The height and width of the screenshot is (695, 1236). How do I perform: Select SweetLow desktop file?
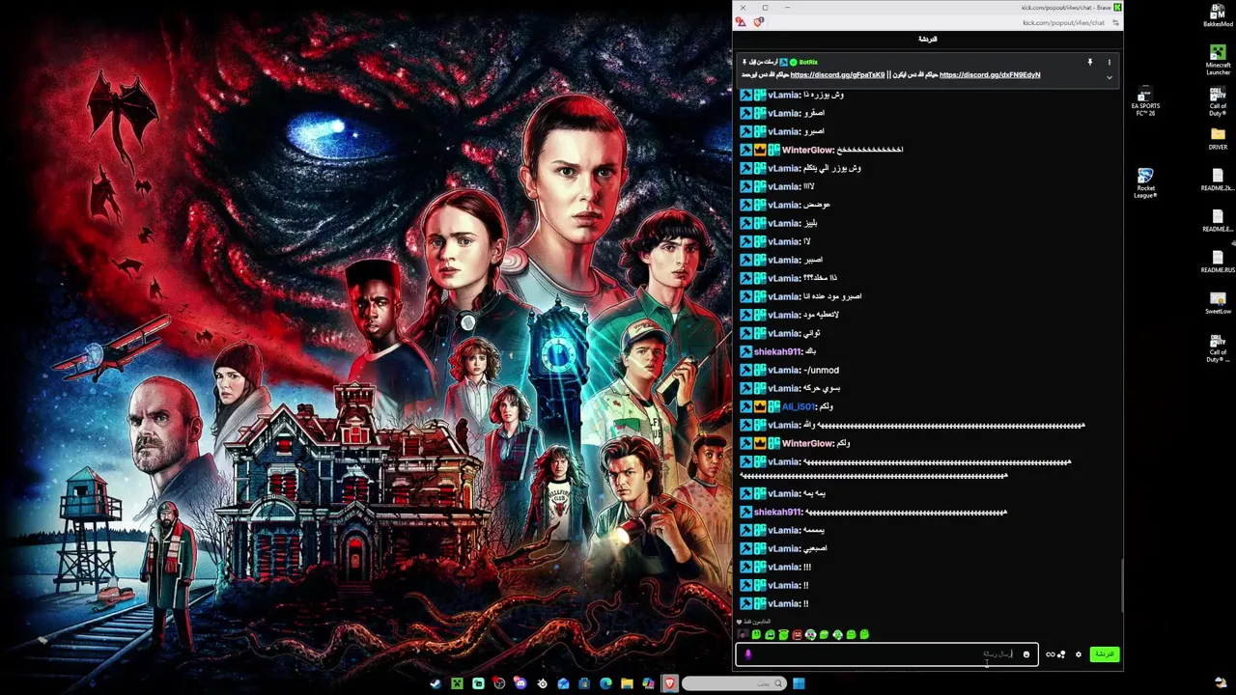click(1218, 302)
